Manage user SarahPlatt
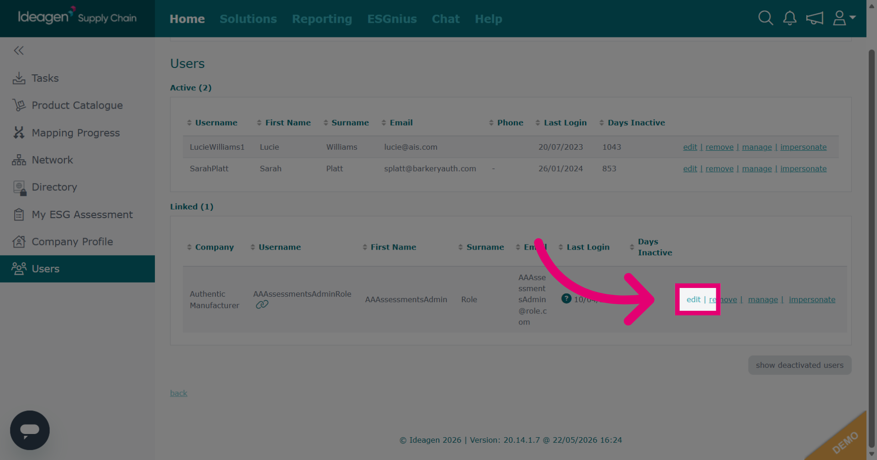 [x=757, y=168]
